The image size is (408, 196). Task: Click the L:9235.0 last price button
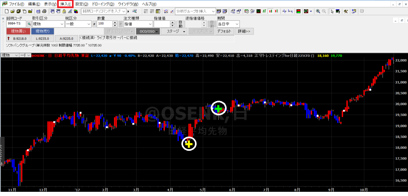point(43,38)
